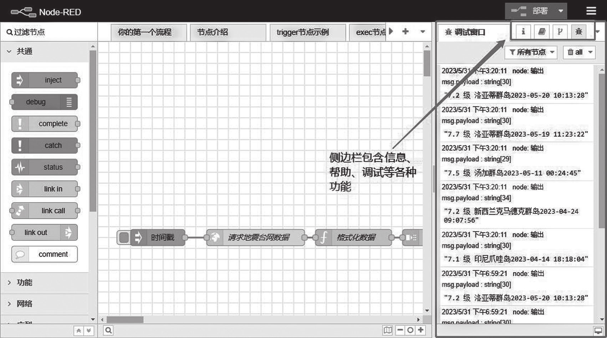
Task: Select the comment node in the palette
Action: [x=45, y=254]
